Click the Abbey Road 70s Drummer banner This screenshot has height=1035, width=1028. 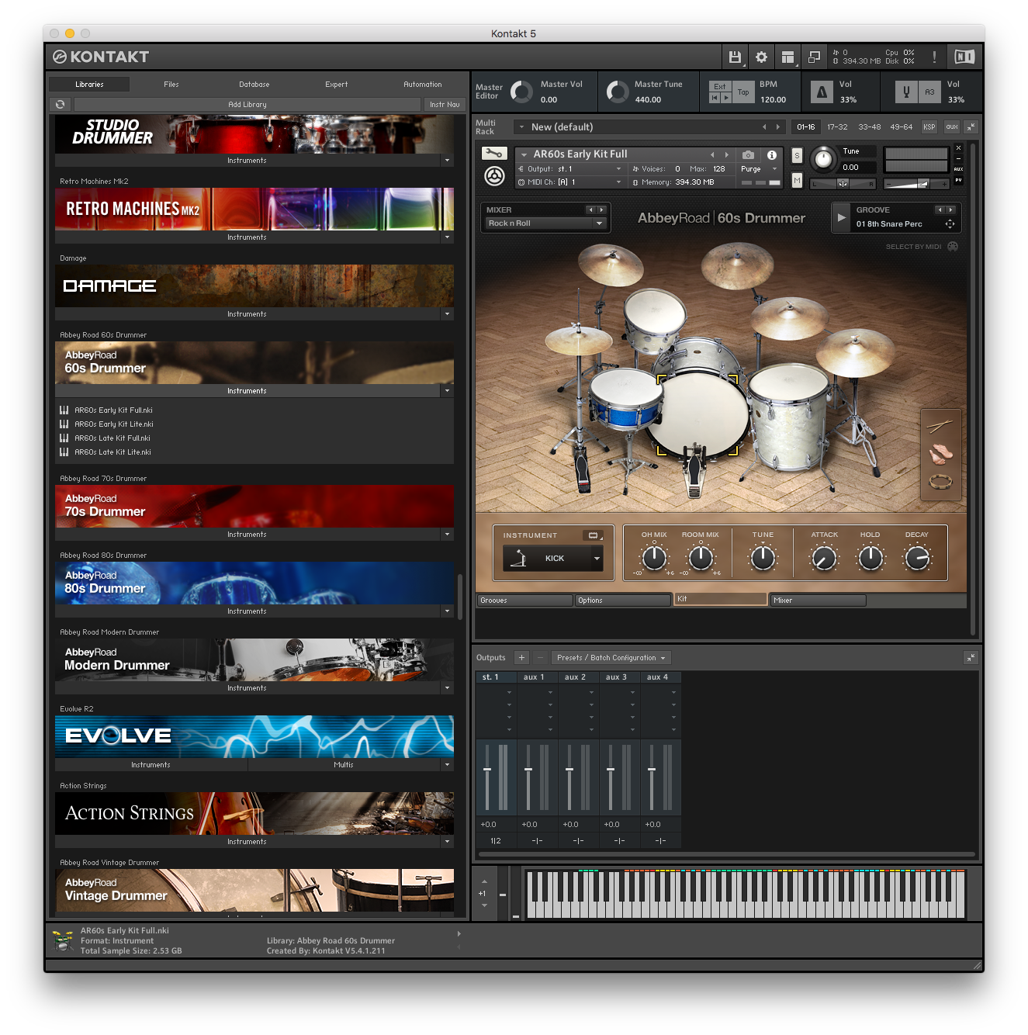click(254, 507)
